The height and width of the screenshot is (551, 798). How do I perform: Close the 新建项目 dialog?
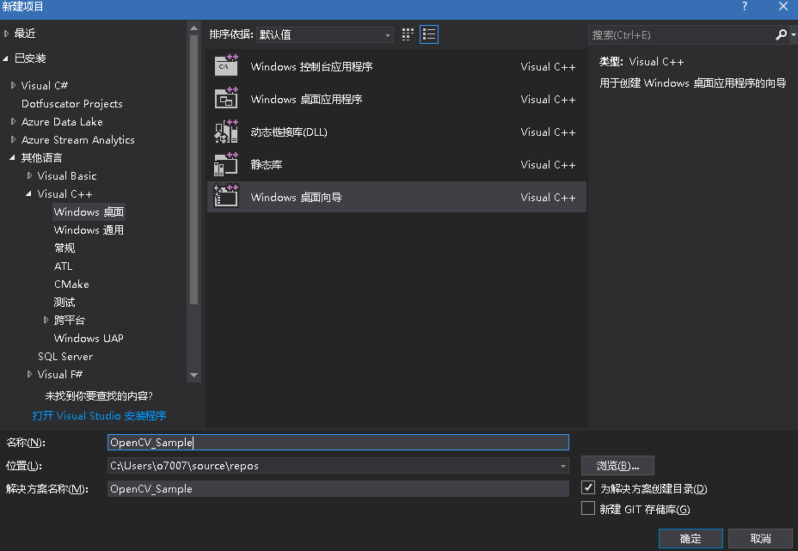[x=783, y=7]
